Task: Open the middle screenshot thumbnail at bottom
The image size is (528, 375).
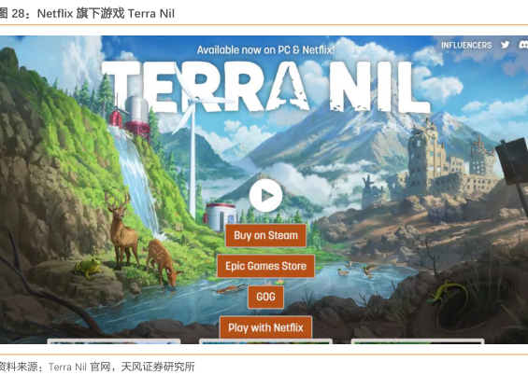Action: (x=265, y=341)
